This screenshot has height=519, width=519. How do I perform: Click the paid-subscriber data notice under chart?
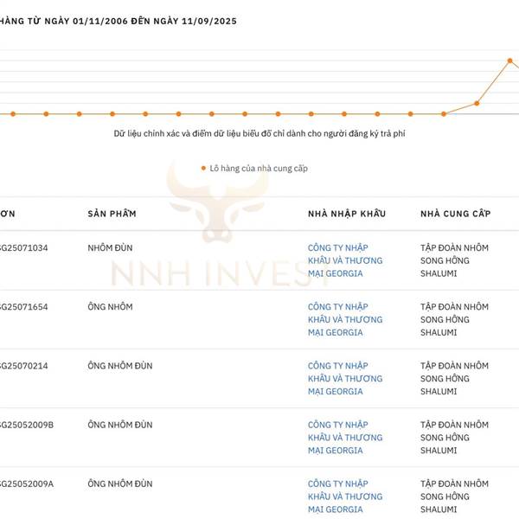point(259,133)
